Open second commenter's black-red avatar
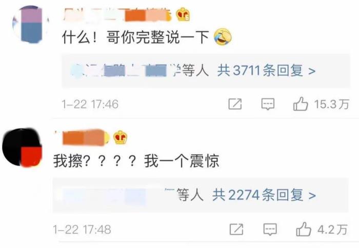 click(22, 148)
